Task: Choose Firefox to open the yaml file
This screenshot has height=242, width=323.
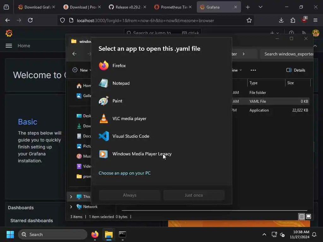Action: click(161, 66)
